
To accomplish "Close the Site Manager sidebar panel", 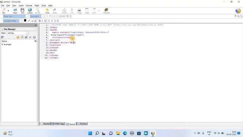I will 36,25.
